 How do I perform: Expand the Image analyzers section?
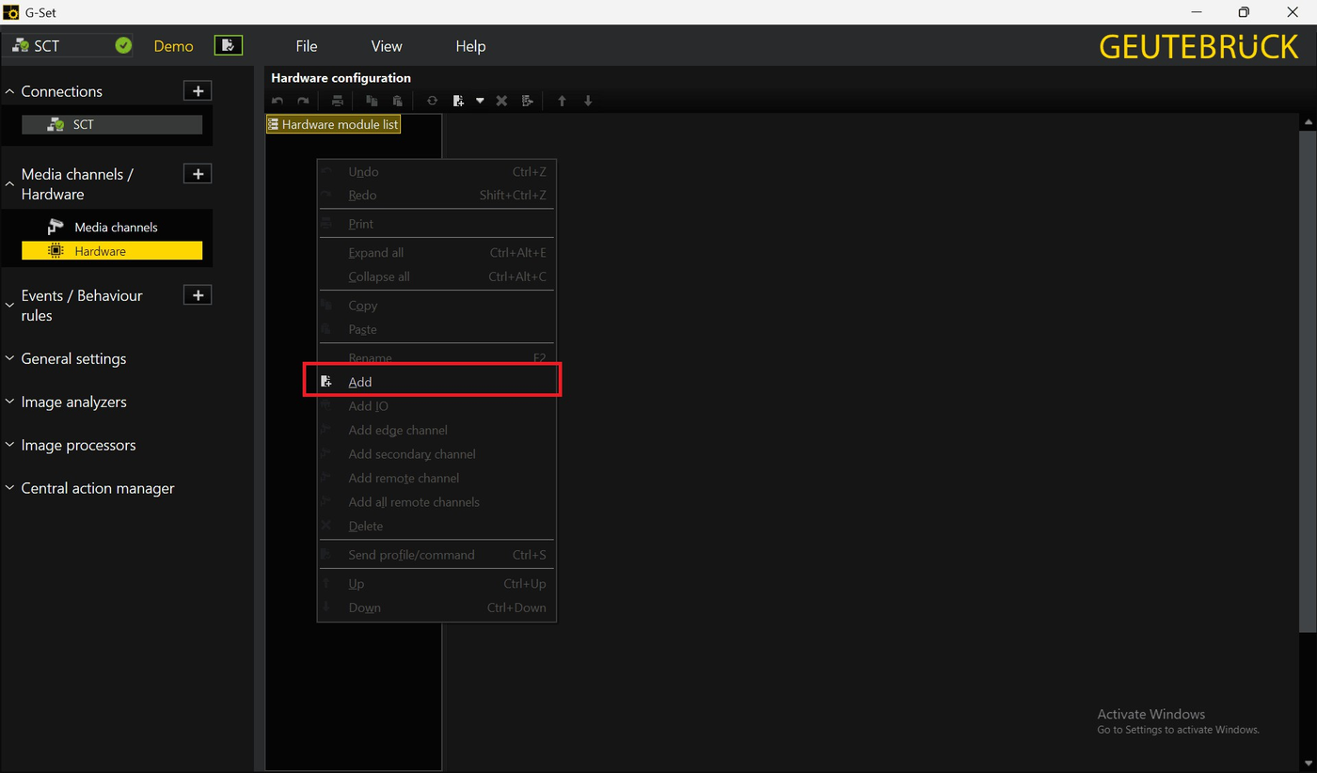tap(73, 402)
